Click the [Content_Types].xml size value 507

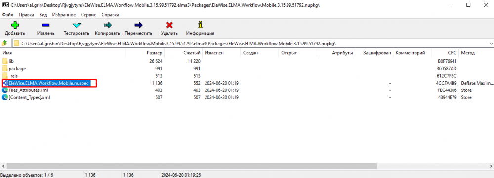click(x=159, y=97)
